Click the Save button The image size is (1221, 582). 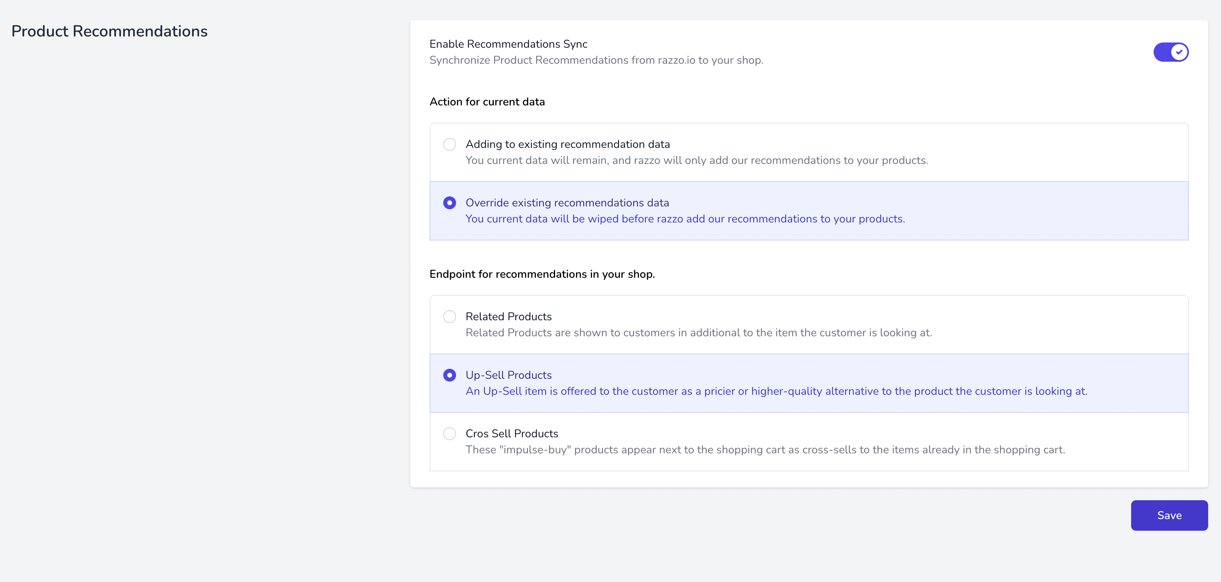pos(1169,515)
